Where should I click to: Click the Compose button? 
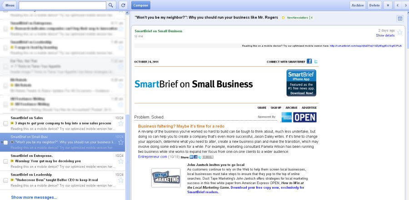point(140,5)
